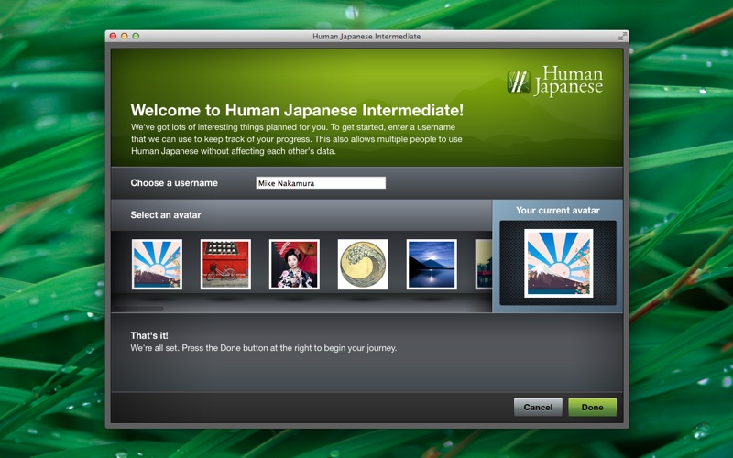The image size is (733, 458).
Task: Click the Human Japanese logo icon
Action: pos(519,82)
